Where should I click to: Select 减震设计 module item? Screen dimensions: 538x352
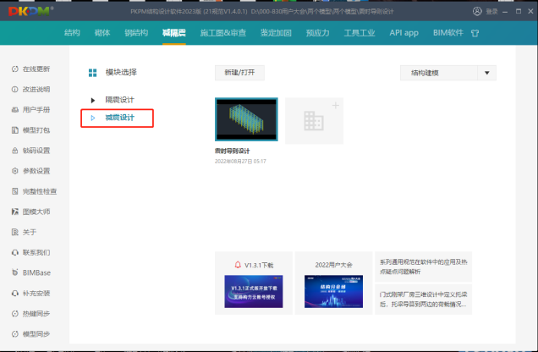[120, 118]
